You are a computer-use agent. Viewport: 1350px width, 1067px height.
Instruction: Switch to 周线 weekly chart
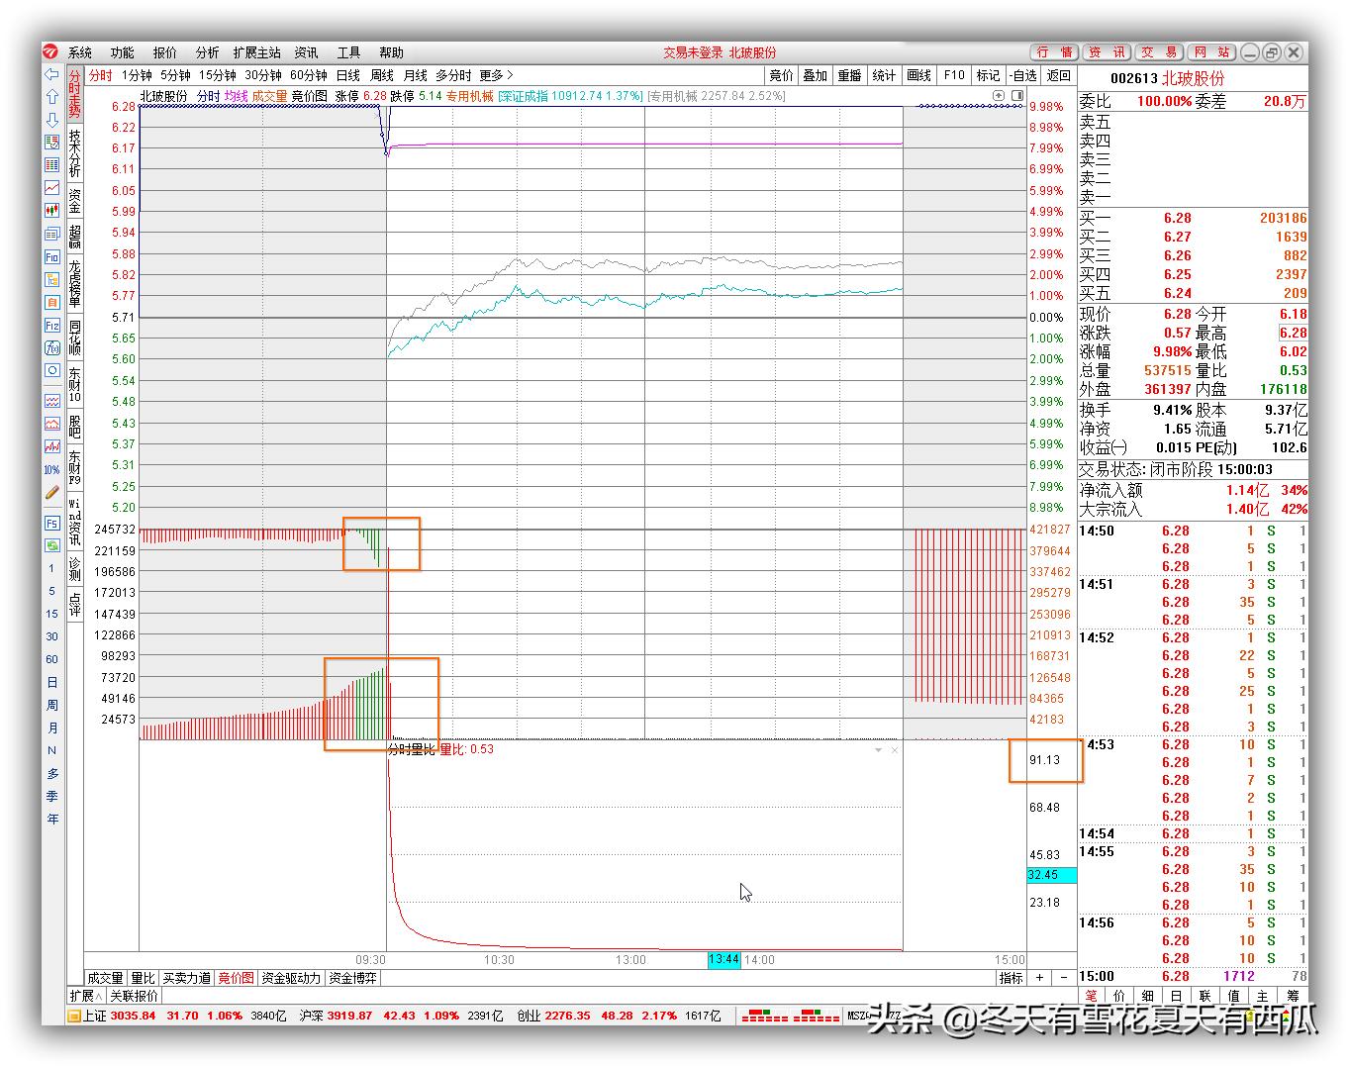(x=382, y=75)
